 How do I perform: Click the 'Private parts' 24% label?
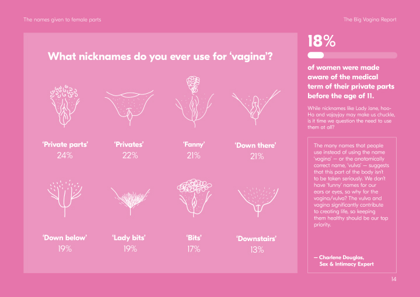click(65, 150)
